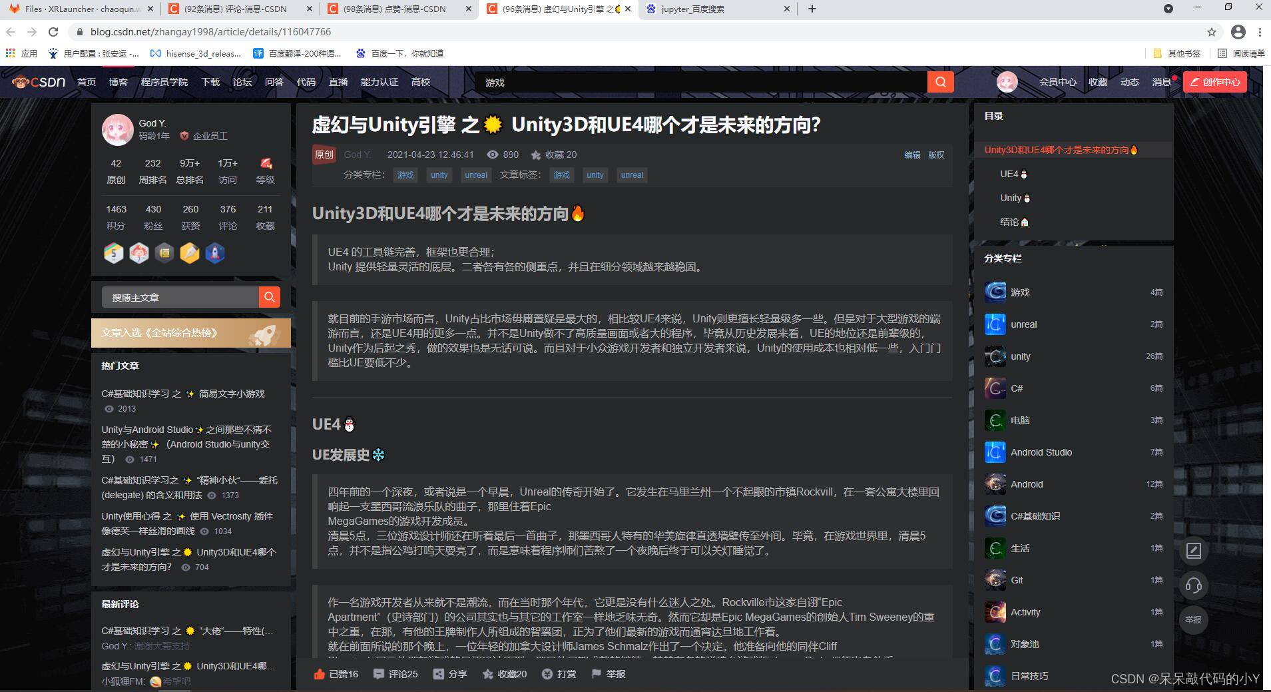Click the floating headset customer service icon
The height and width of the screenshot is (692, 1271).
coord(1194,585)
